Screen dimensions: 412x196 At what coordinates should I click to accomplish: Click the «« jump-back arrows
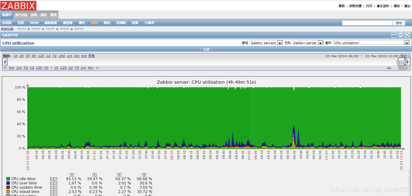pyautogui.click(x=5, y=68)
